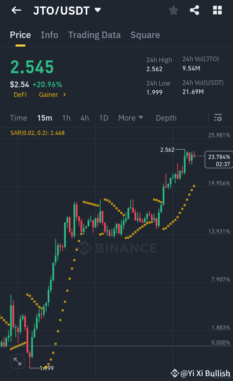The height and width of the screenshot is (381, 233).
Task: Select the SAR indicator label
Action: pos(37,133)
